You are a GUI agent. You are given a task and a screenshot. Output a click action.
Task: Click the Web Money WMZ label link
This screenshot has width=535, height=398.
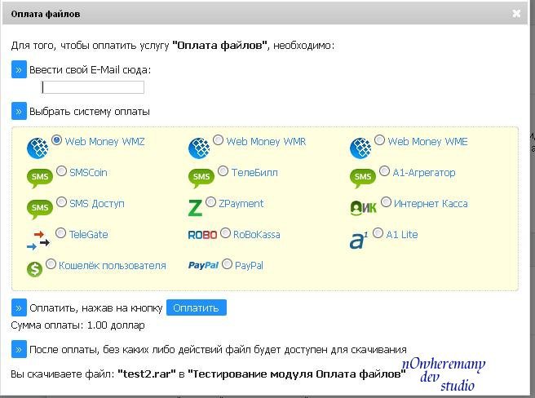pos(104,142)
